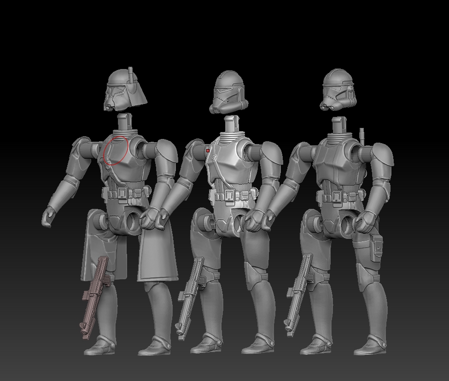Click the middle trooper's belt buckle box
Screen dimensions: 449x381
click(229, 196)
